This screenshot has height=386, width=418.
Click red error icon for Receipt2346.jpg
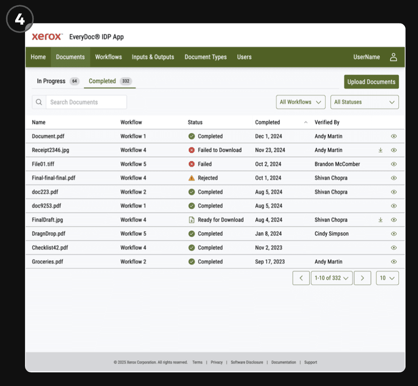192,150
